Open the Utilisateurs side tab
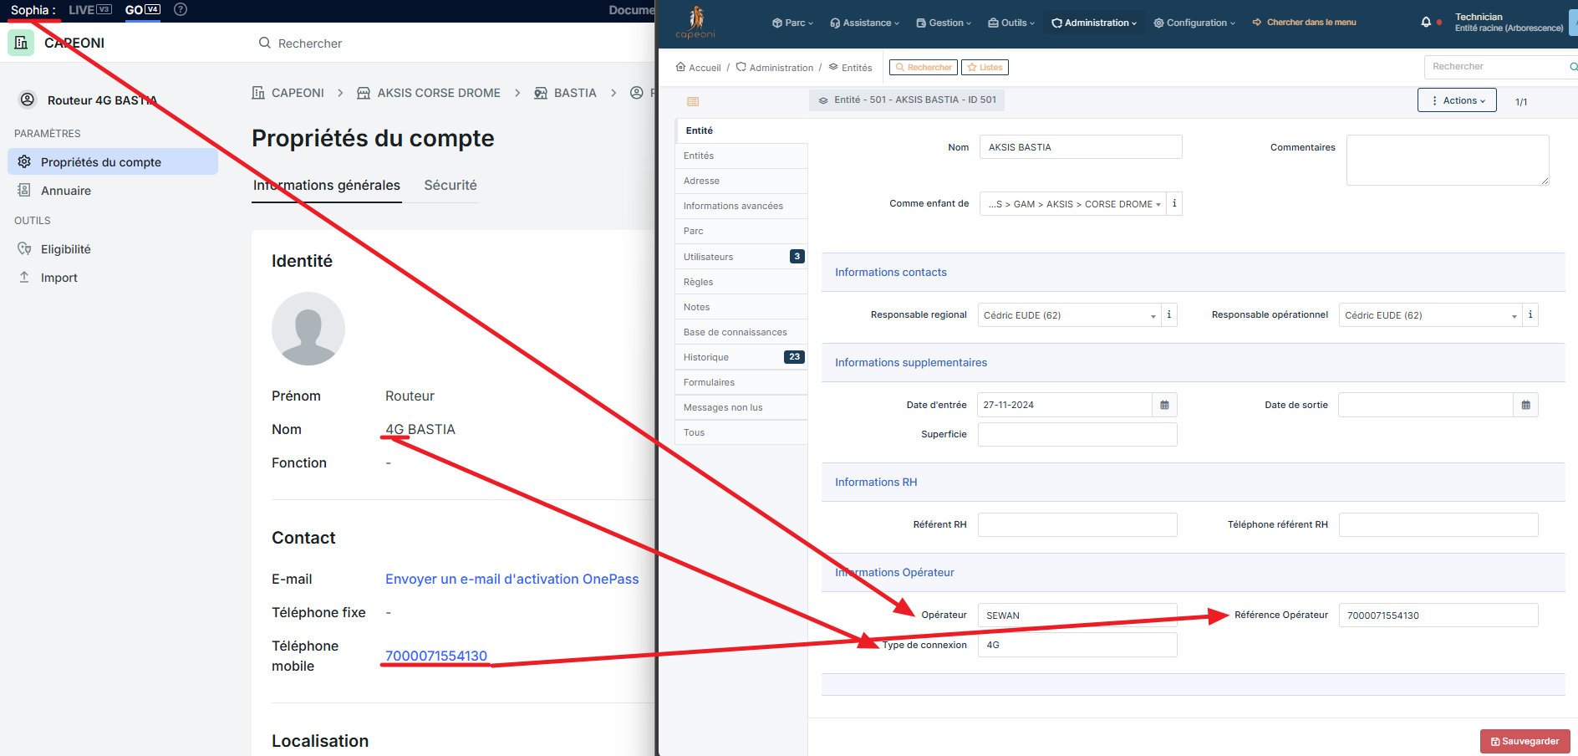 point(741,257)
